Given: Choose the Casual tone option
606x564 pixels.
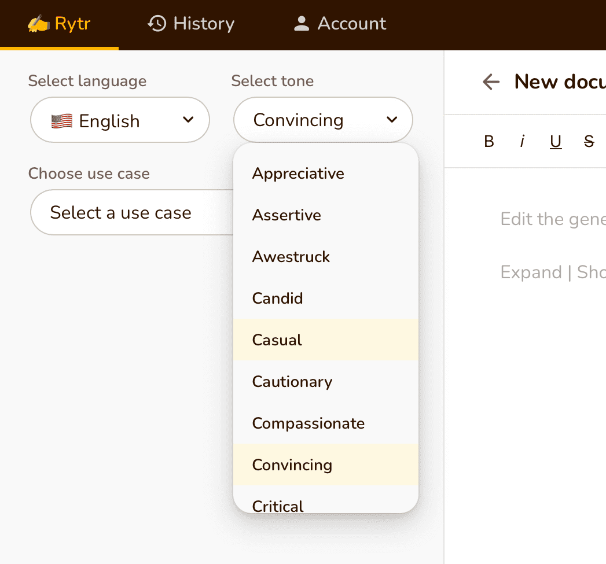Looking at the screenshot, I should 277,340.
